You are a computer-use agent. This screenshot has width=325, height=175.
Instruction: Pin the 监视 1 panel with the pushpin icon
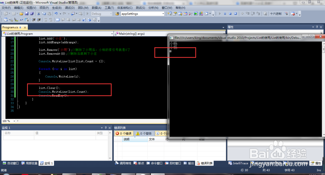[x=106, y=128]
